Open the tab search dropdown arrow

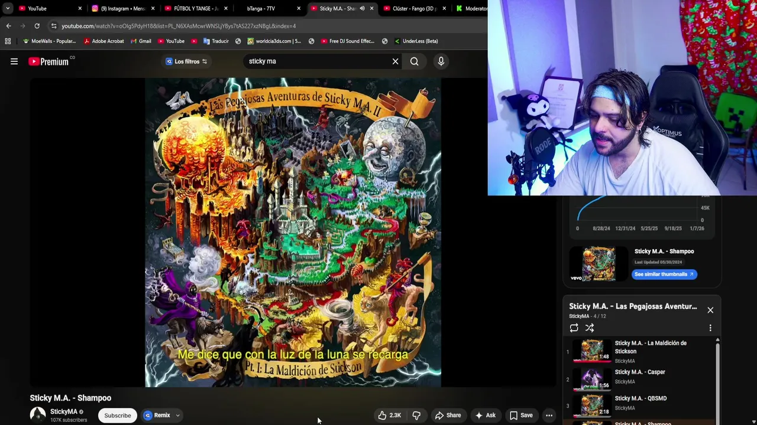pyautogui.click(x=7, y=8)
